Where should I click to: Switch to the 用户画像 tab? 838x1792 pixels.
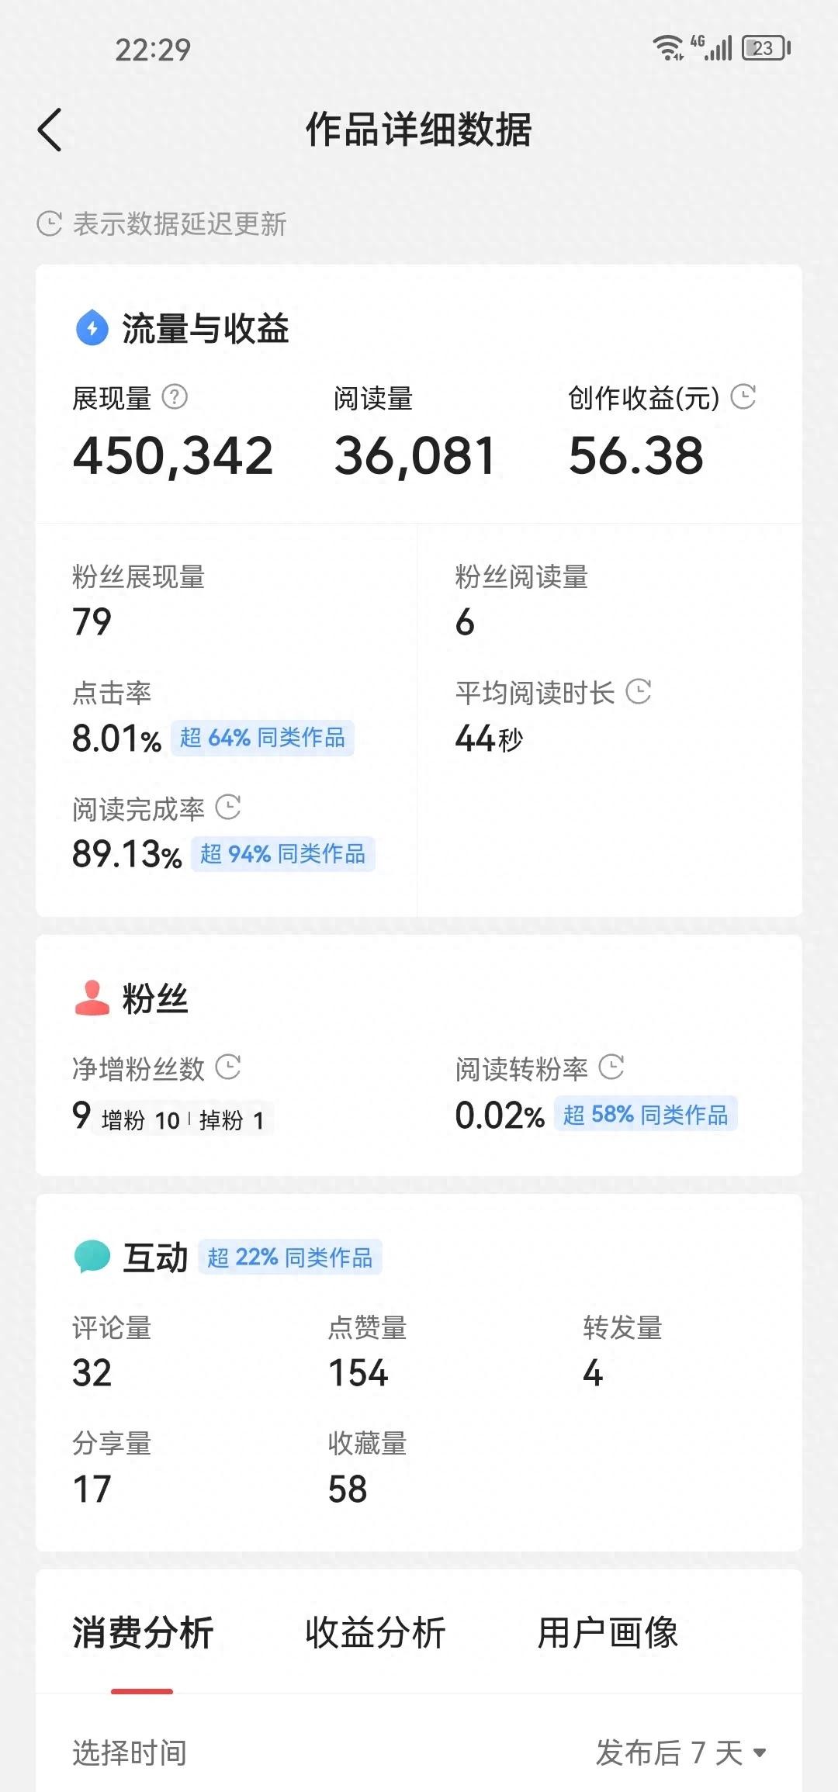(x=608, y=1632)
